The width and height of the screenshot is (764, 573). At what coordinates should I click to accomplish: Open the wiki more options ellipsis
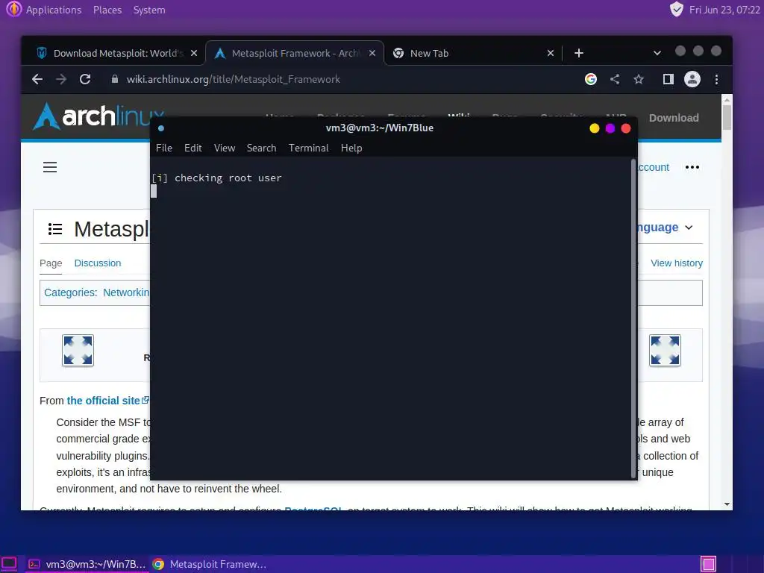point(692,167)
